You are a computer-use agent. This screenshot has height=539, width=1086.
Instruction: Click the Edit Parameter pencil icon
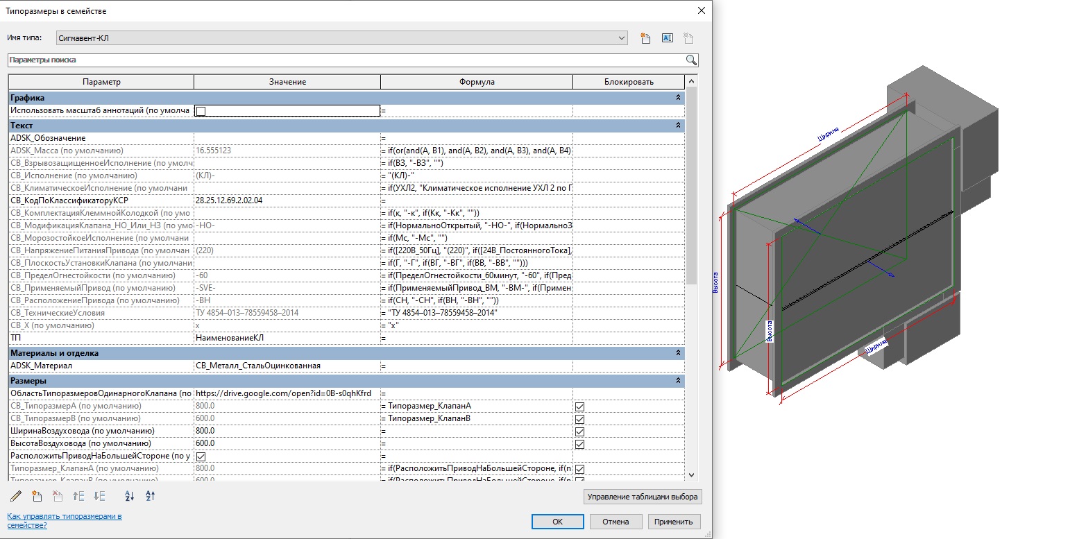[x=17, y=496]
